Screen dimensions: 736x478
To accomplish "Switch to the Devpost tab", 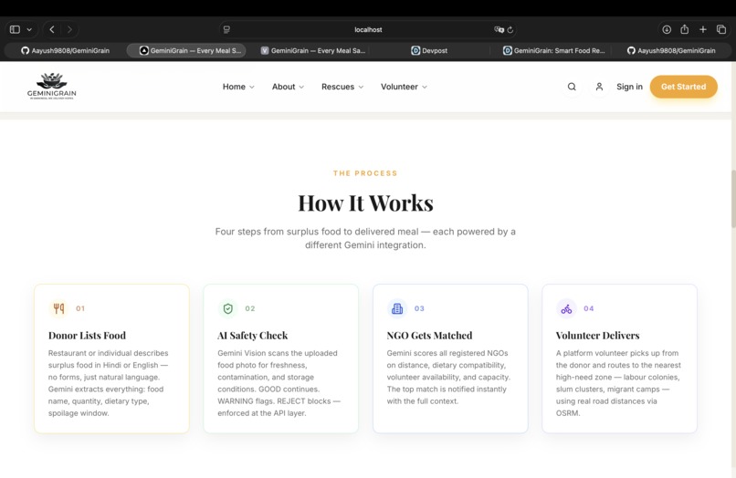I will [429, 51].
